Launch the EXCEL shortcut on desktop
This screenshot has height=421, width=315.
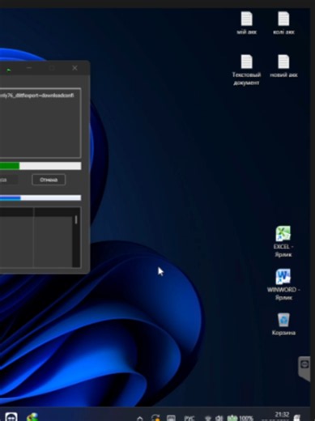[x=283, y=241]
